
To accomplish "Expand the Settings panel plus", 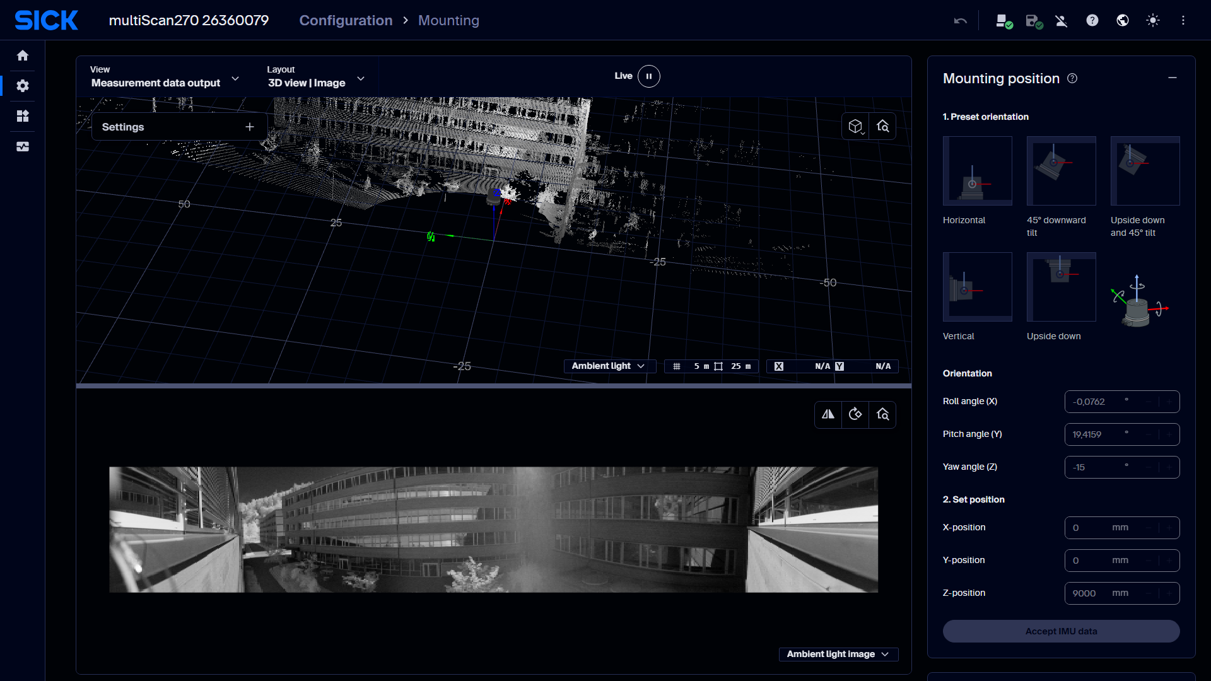I will (x=250, y=127).
